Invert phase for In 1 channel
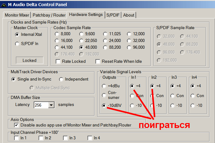 (17, 138)
